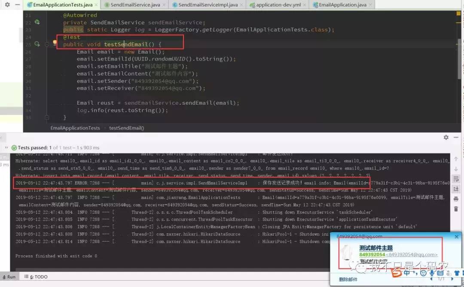
Task: Toggle scroll to end of console
Action: pyautogui.click(x=456, y=189)
